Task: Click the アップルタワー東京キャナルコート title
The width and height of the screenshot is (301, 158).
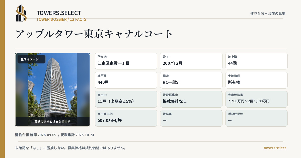Action: coord(94,34)
